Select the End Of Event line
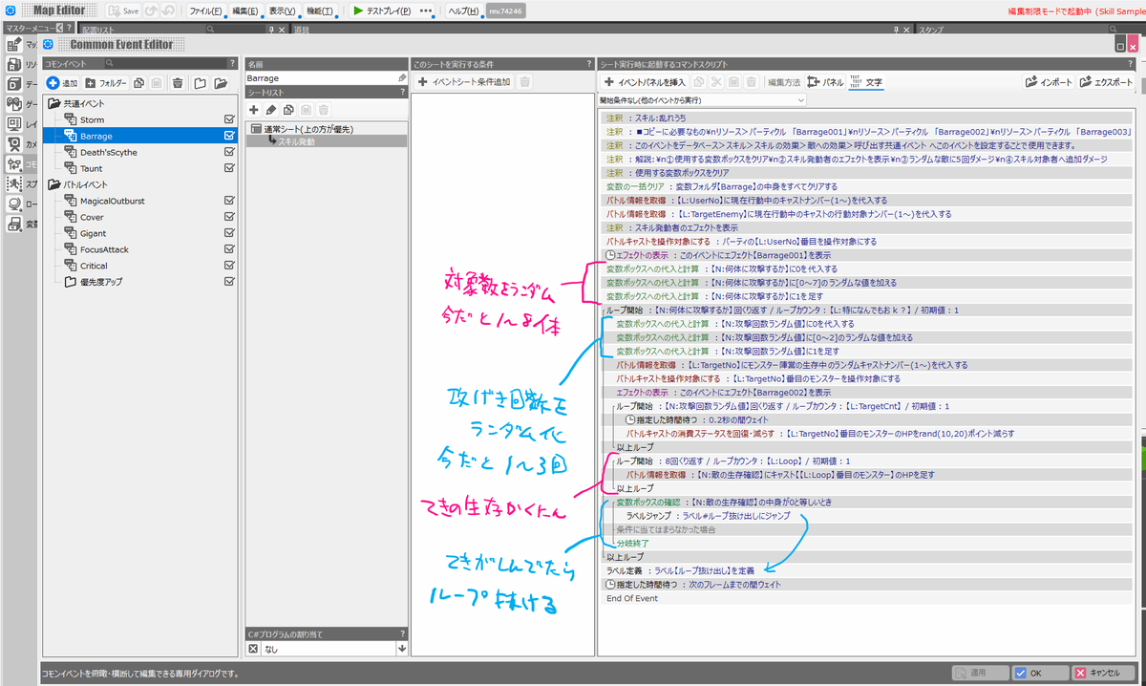The image size is (1146, 686). 866,598
